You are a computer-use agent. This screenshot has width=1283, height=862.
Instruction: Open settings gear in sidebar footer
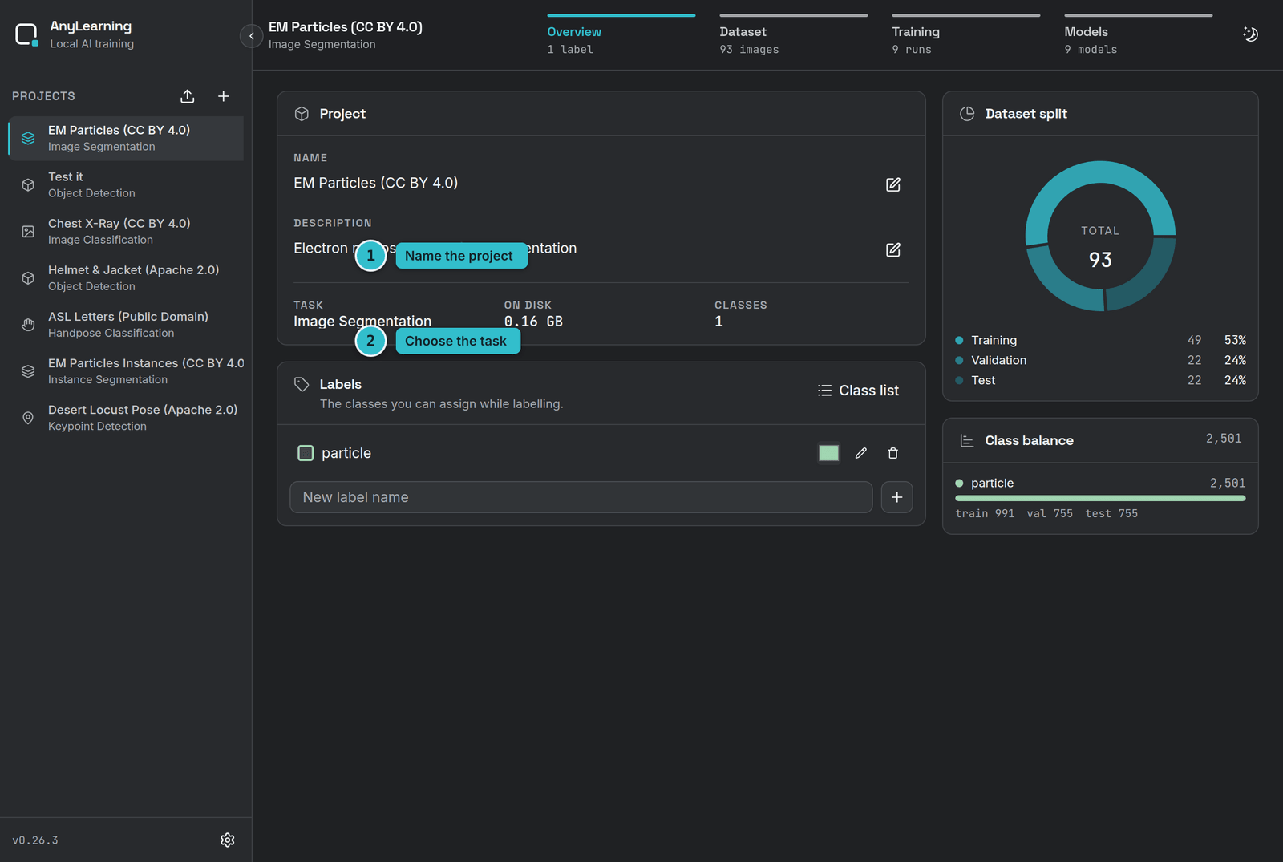228,840
